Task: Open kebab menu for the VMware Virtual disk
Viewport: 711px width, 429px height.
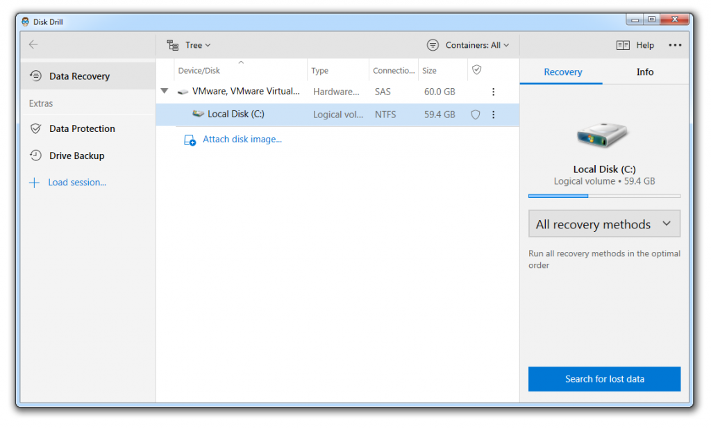Action: click(493, 91)
